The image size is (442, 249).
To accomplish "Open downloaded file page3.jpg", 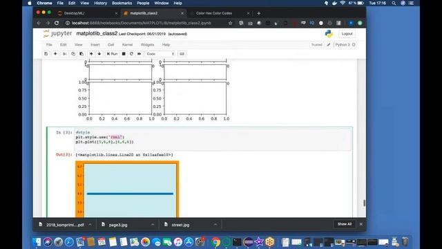I will (118, 225).
